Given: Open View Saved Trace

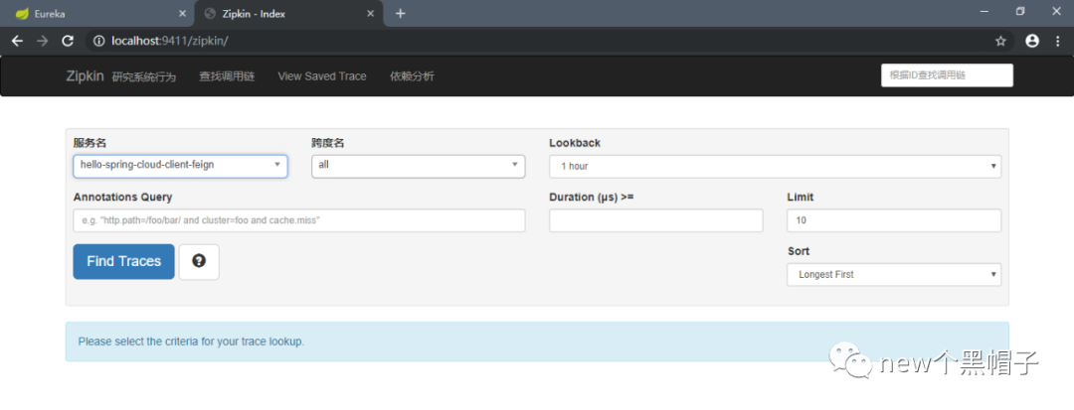Looking at the screenshot, I should coord(322,76).
